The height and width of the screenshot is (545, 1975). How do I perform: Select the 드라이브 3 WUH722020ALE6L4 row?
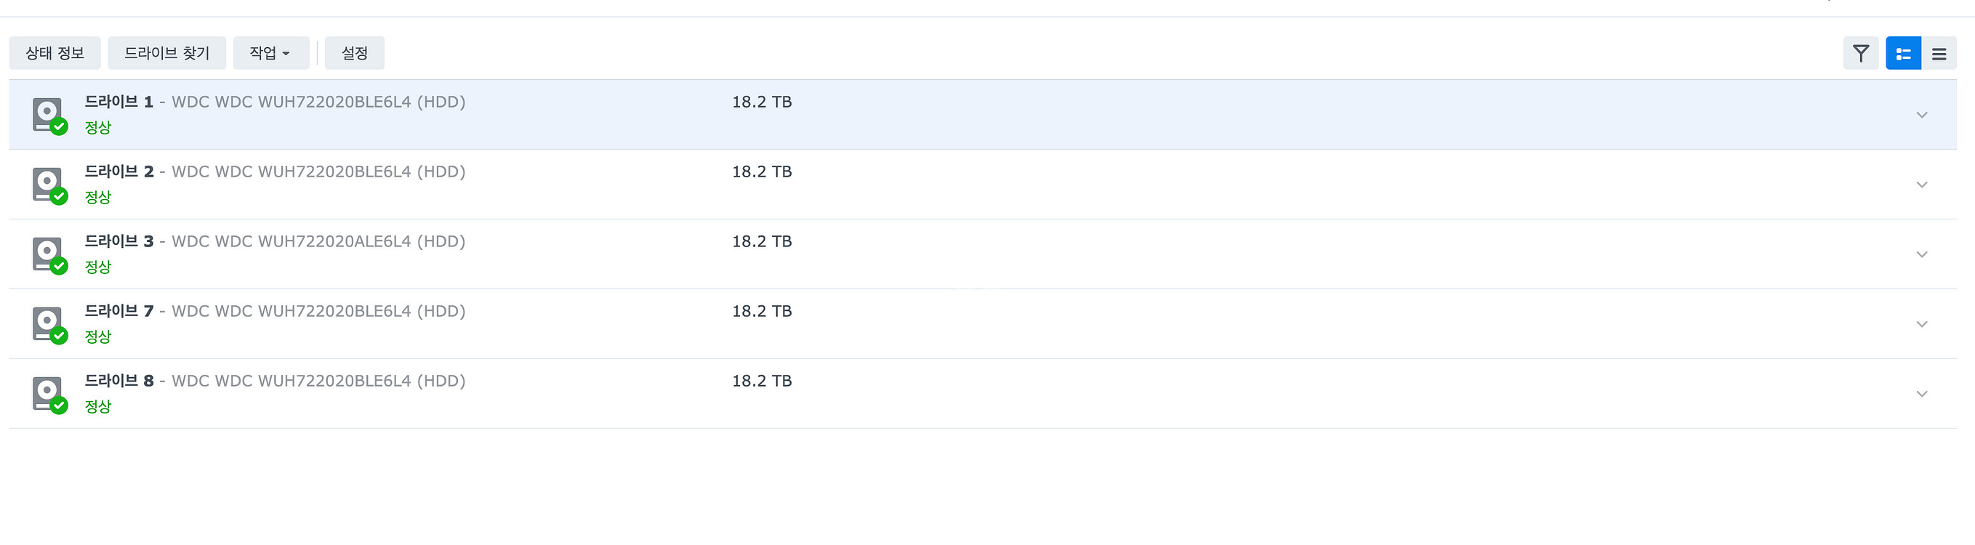point(983,254)
